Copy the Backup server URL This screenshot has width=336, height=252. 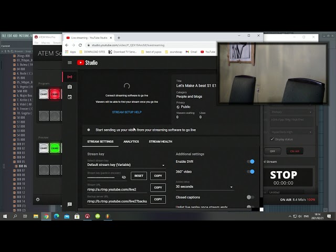[158, 199]
